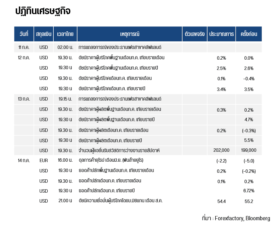Click the time "16.00 น."
Image resolution: width=277 pixels, height=229 pixels.
(65, 160)
